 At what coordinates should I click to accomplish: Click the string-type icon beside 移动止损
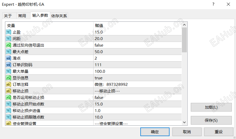click(x=8, y=91)
